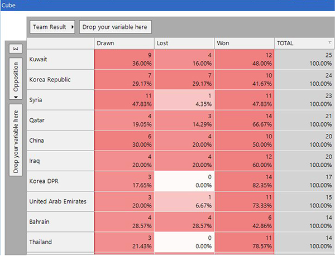Select the Korea Republic row header

[x=60, y=79]
